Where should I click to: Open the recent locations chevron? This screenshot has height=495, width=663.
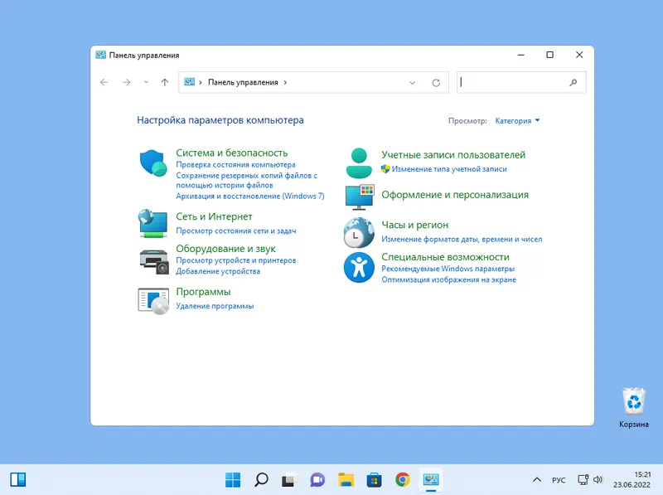tap(147, 82)
